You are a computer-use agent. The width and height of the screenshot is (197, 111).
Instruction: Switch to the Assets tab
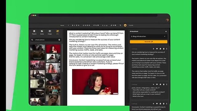42,32
